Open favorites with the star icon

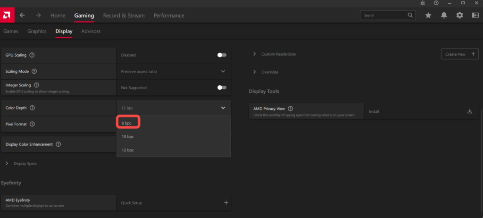[428, 15]
